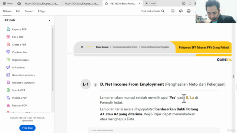The width and height of the screenshot is (237, 133).
Task: Expand the L-1 section chevron
Action: (96, 85)
